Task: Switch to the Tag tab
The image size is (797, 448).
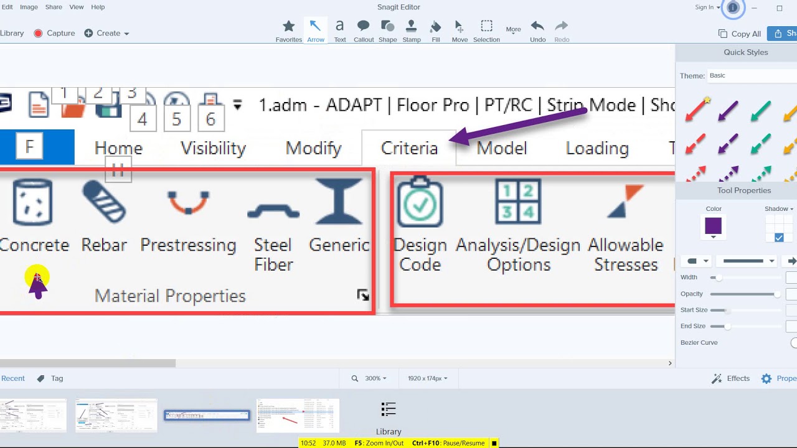Action: click(x=50, y=378)
